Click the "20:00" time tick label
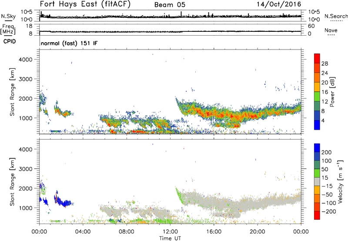The image size is (348, 241). [258, 232]
